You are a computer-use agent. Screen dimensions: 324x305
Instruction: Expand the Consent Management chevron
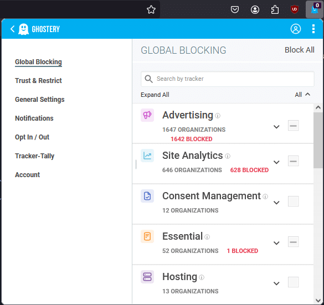[276, 203]
